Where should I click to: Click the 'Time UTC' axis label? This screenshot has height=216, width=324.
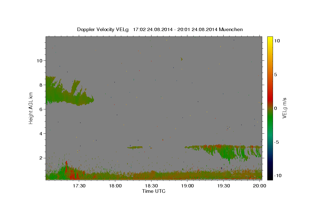point(154,191)
